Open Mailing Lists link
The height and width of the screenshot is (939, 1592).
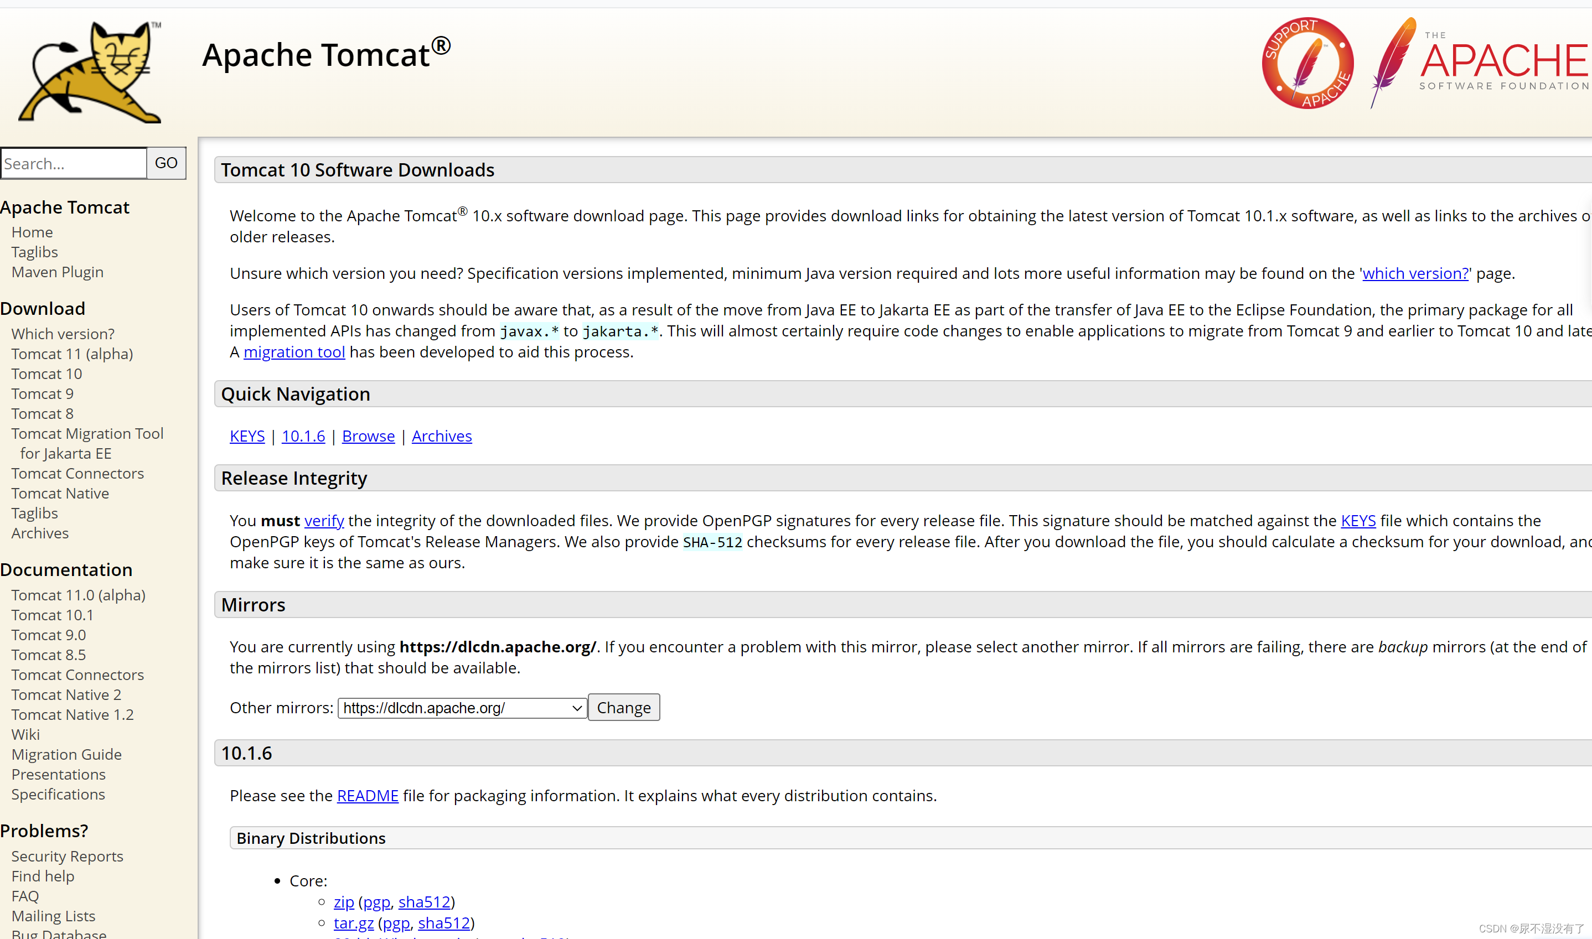coord(53,916)
